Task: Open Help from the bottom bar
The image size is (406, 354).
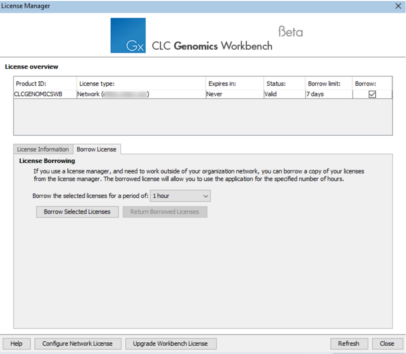Action: tap(16, 344)
